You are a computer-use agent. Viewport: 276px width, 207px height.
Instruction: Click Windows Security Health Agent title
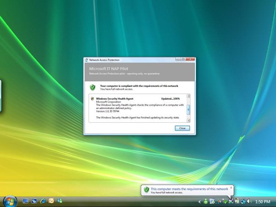coord(115,99)
